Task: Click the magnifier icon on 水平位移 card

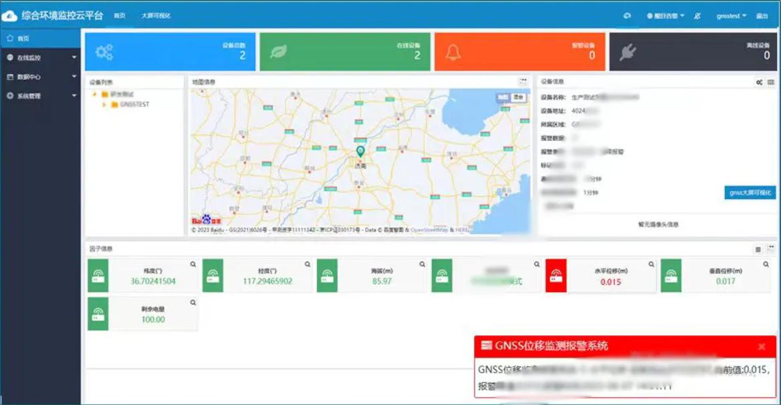Action: point(651,265)
